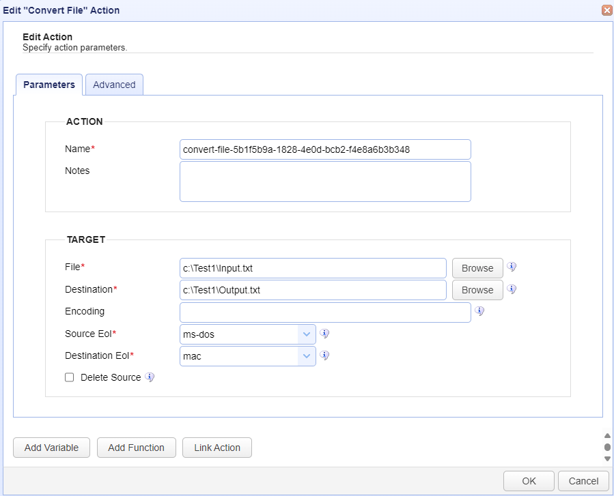Viewport: 614px width, 496px height.
Task: Click the Add Function button
Action: [136, 448]
